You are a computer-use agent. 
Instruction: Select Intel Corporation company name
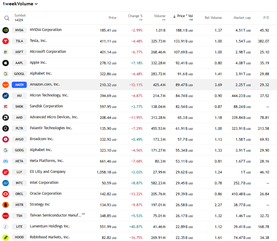click(44, 183)
